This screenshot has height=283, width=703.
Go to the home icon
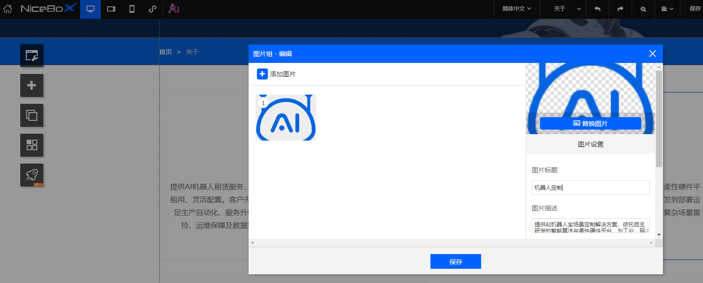click(7, 9)
